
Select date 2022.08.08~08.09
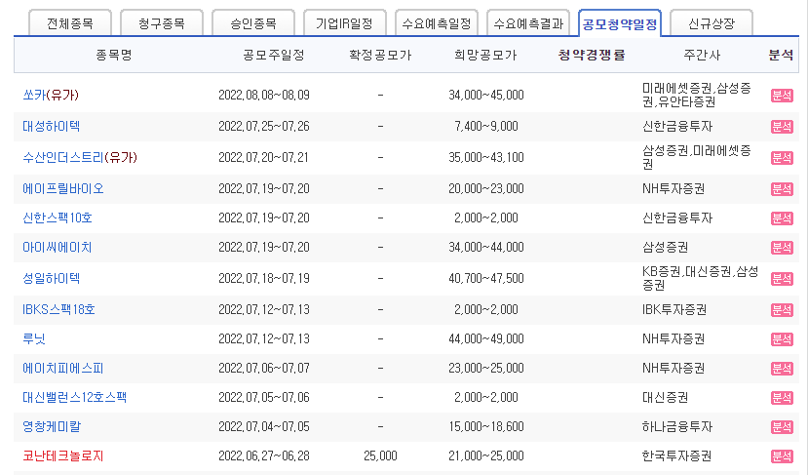[264, 96]
